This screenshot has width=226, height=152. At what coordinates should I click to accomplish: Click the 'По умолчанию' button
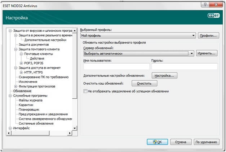pos(207,142)
